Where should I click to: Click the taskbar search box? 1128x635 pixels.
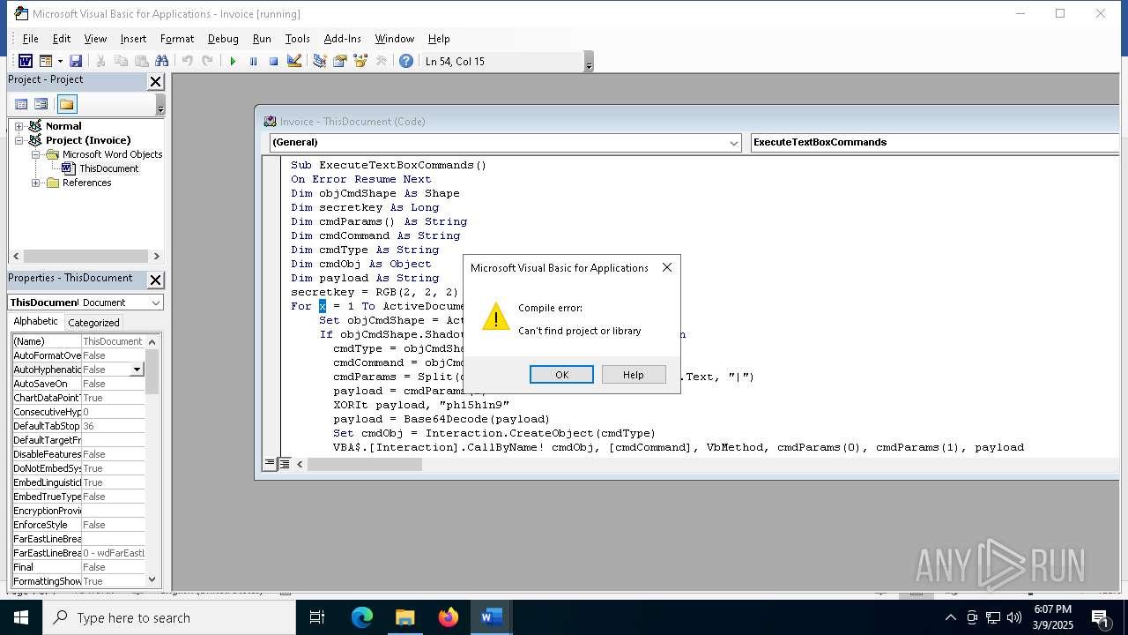tap(169, 617)
